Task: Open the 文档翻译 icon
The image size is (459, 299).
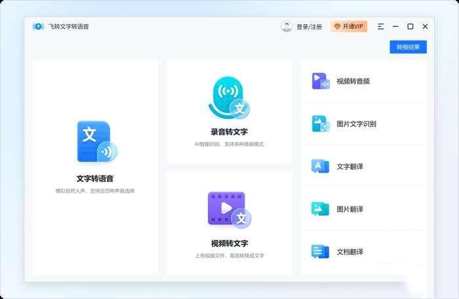Action: click(320, 252)
